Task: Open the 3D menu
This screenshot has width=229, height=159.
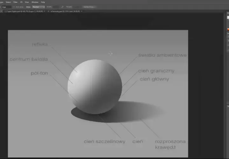Action: coord(21,2)
